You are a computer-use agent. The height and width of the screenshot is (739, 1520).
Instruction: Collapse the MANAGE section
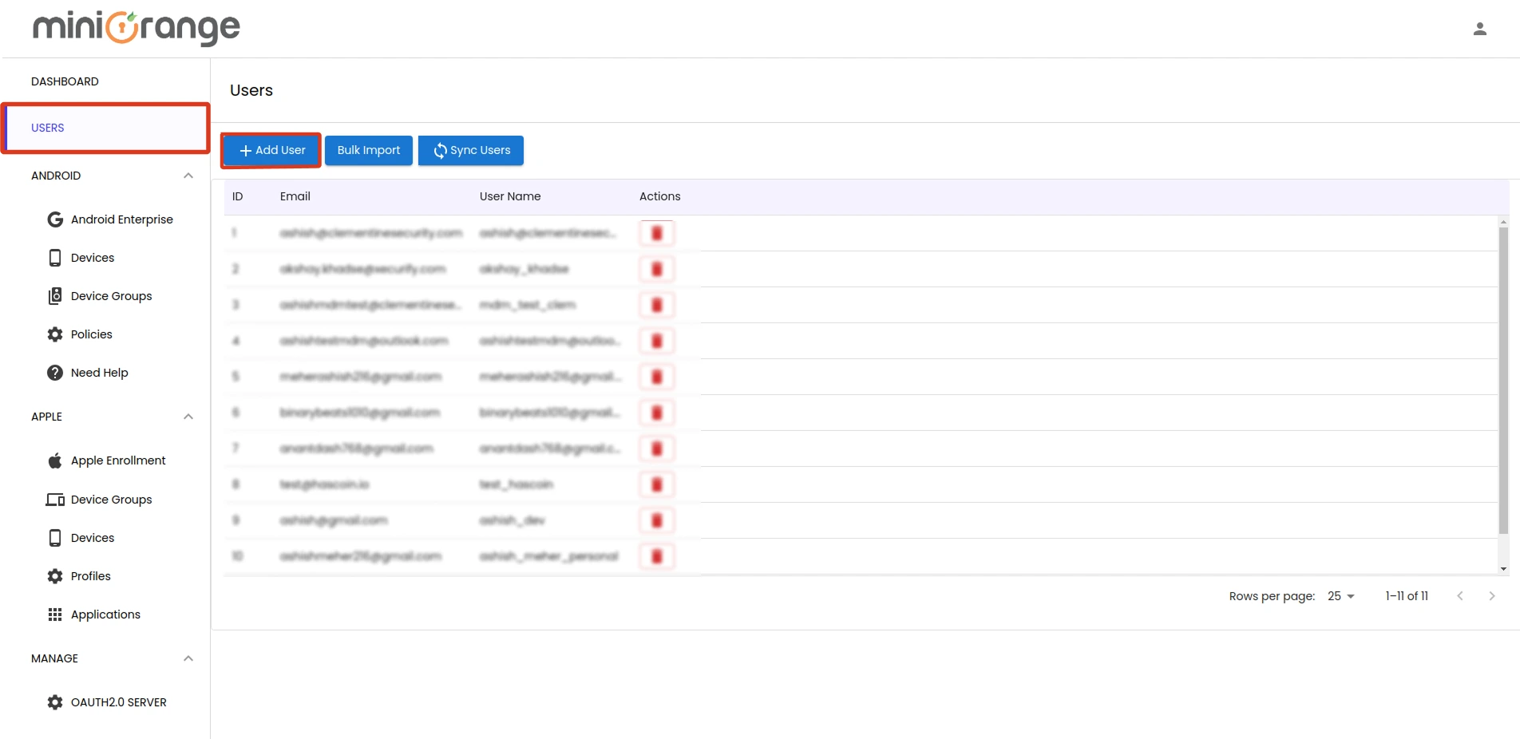click(x=188, y=658)
